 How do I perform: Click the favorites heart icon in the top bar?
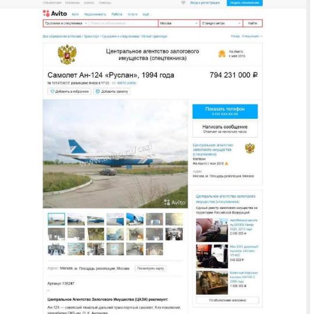(183, 2)
